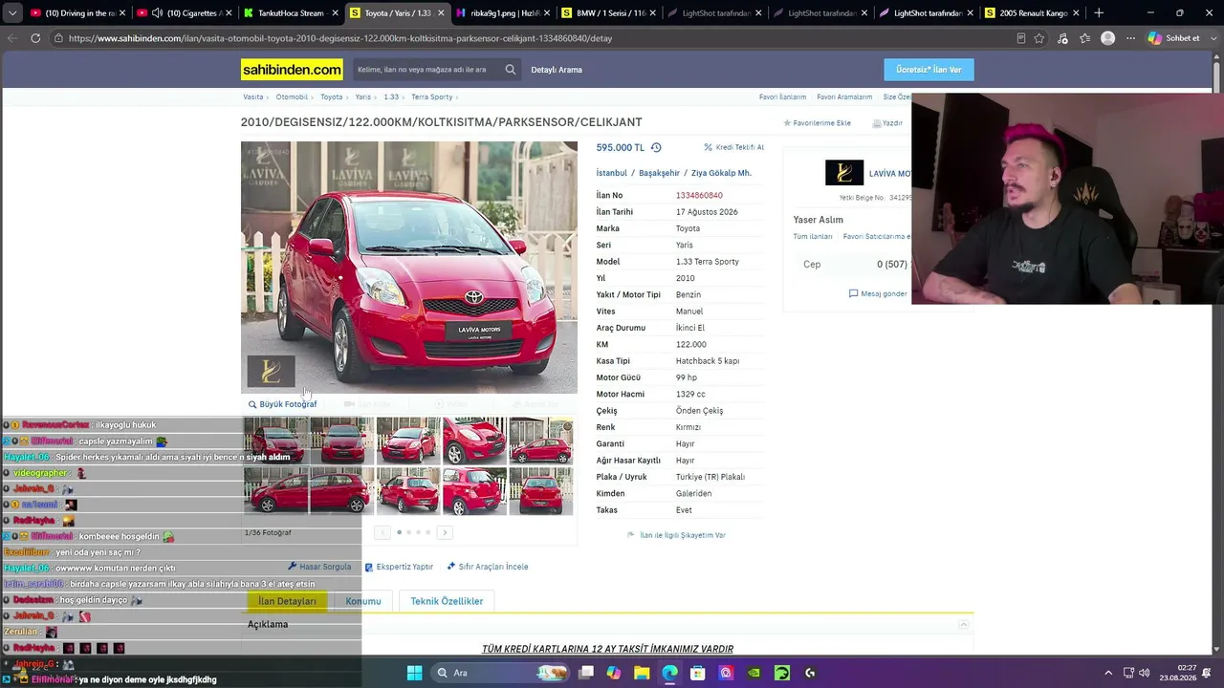Click the main red Toyota Yaris photo
The height and width of the screenshot is (688, 1224).
(409, 268)
